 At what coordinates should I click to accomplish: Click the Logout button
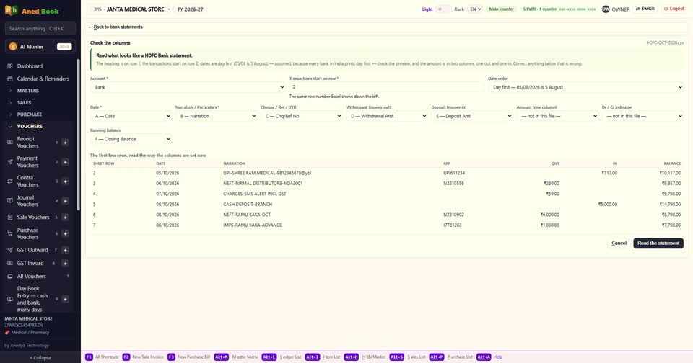(674, 9)
